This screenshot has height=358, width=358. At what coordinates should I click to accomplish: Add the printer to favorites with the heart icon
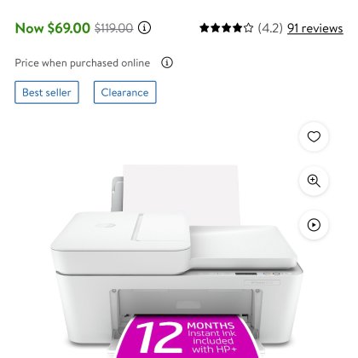coord(314,136)
